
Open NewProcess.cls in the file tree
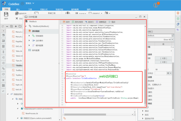click(x=30, y=113)
